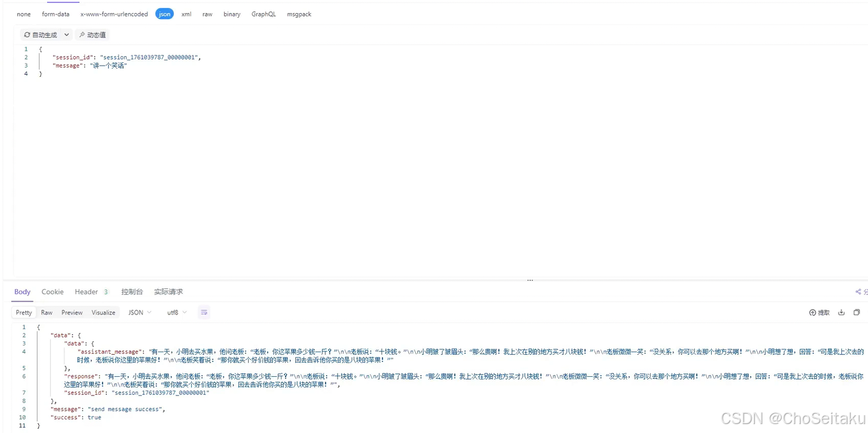868x433 pixels.
Task: Switch response view to Pretty
Action: pos(24,312)
